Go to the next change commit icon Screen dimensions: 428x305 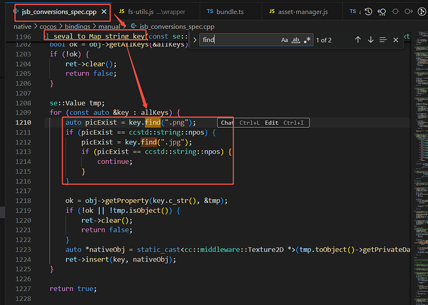408,12
